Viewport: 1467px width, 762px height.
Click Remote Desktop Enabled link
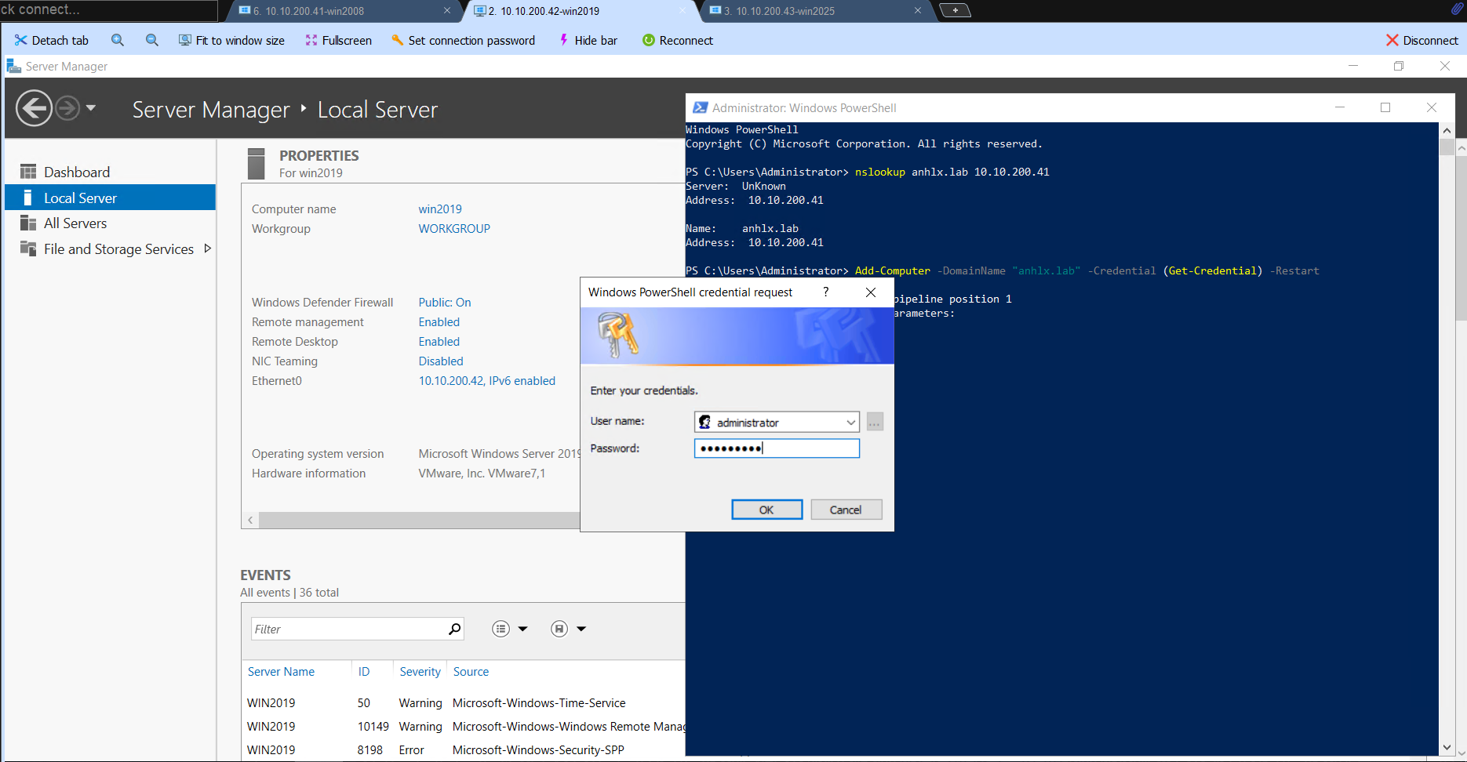[439, 342]
